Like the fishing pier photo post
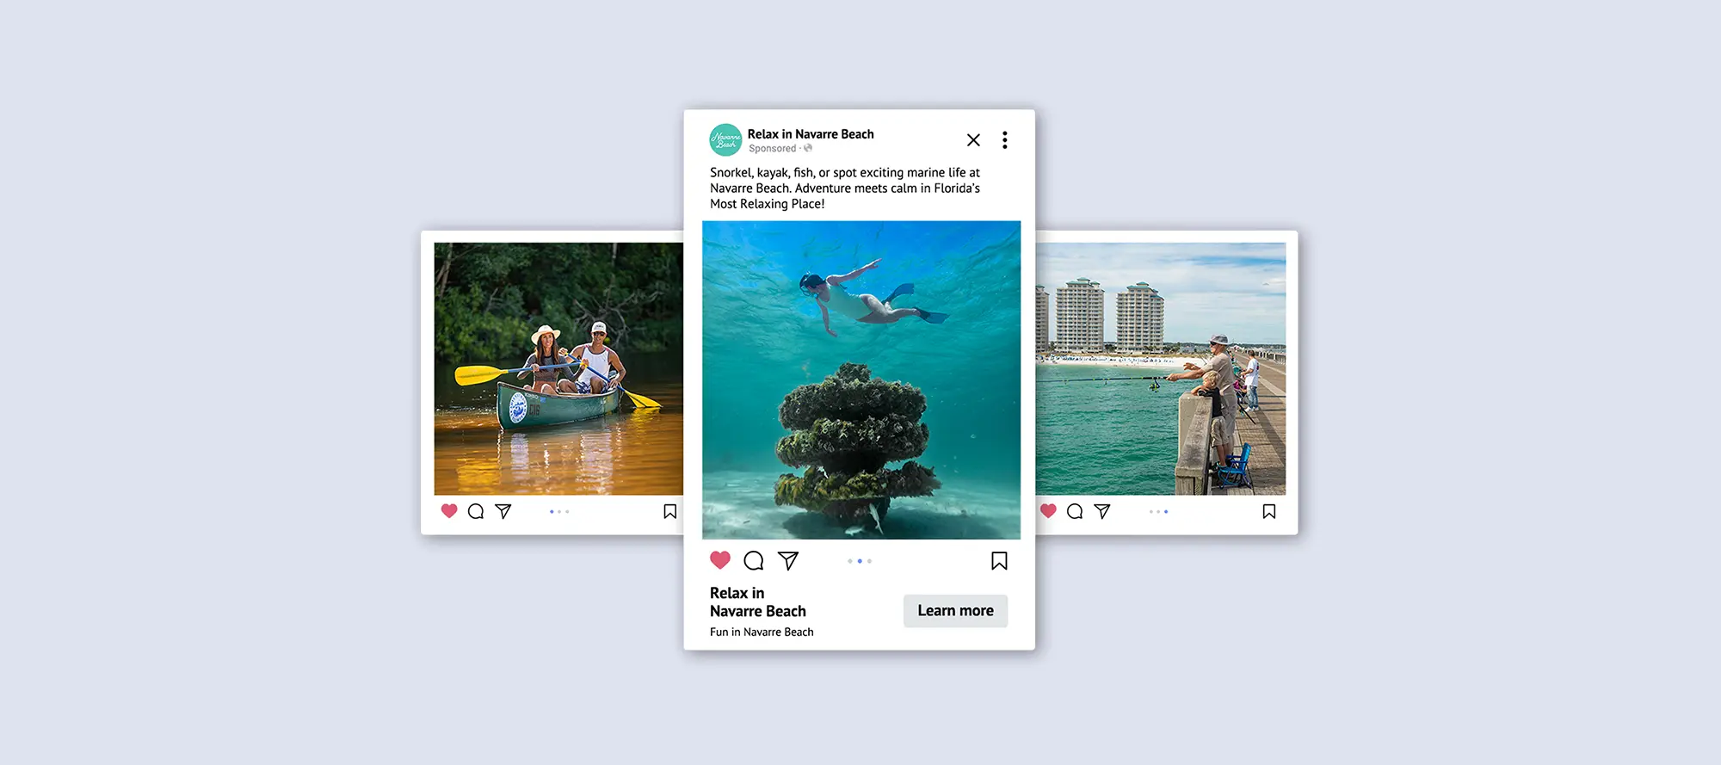The image size is (1721, 765). click(1048, 511)
